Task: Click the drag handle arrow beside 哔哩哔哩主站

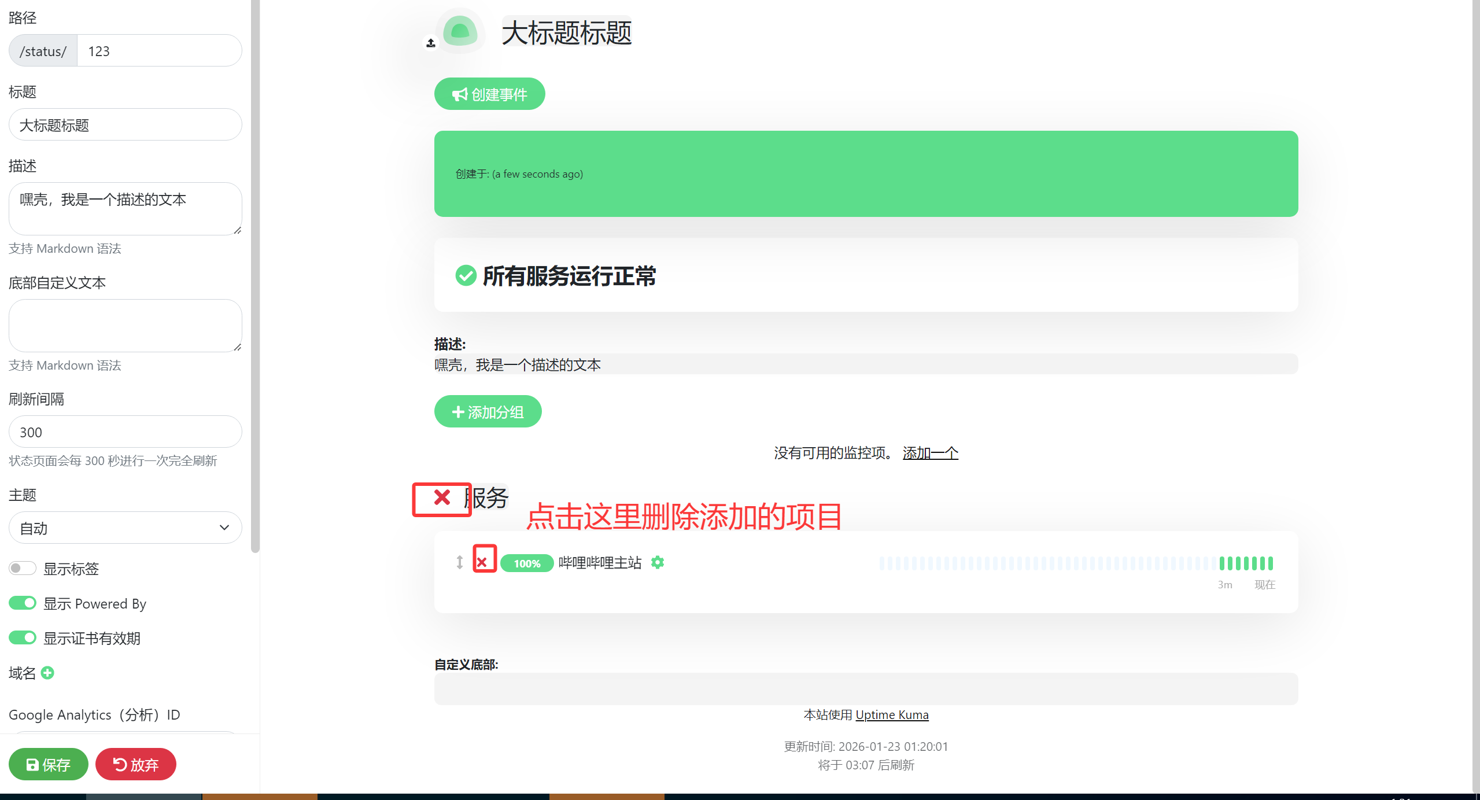Action: click(459, 562)
